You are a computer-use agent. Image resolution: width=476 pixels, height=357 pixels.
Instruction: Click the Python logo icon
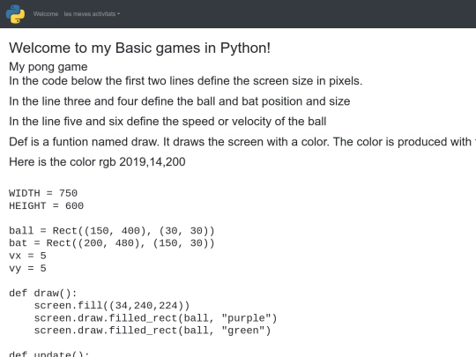[x=15, y=14]
